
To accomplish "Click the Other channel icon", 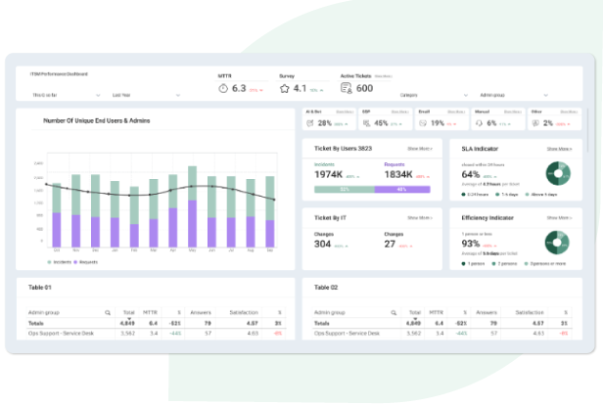I will 535,123.
